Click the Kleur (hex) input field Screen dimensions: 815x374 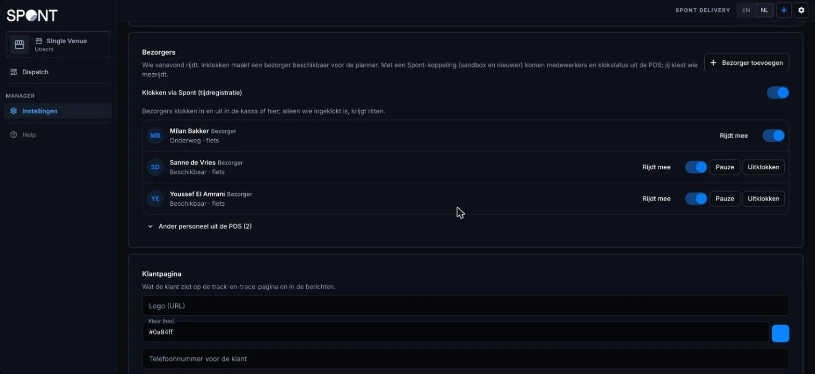(456, 332)
